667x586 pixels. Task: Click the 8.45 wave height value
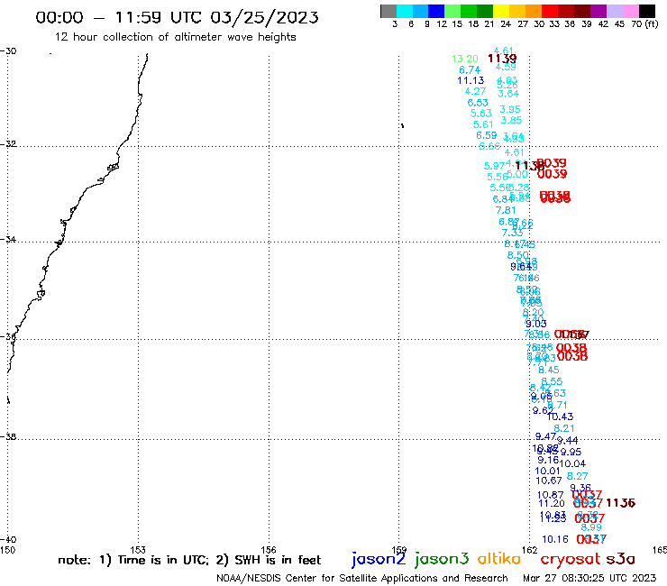click(549, 370)
